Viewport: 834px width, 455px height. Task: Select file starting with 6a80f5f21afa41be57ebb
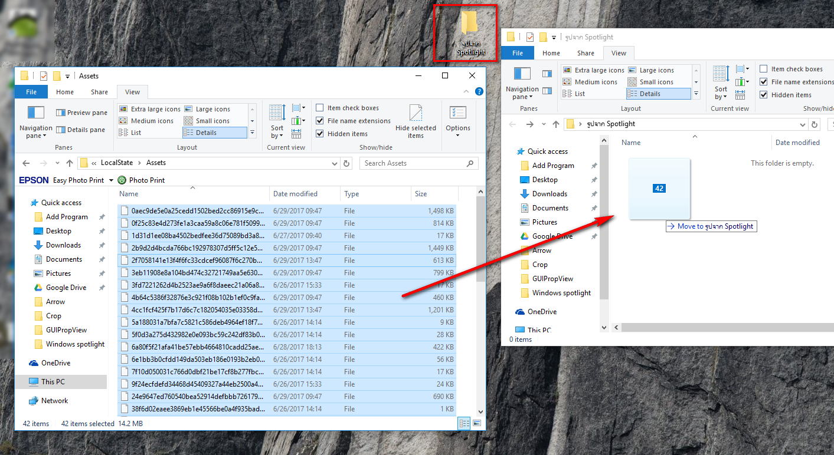point(286,347)
